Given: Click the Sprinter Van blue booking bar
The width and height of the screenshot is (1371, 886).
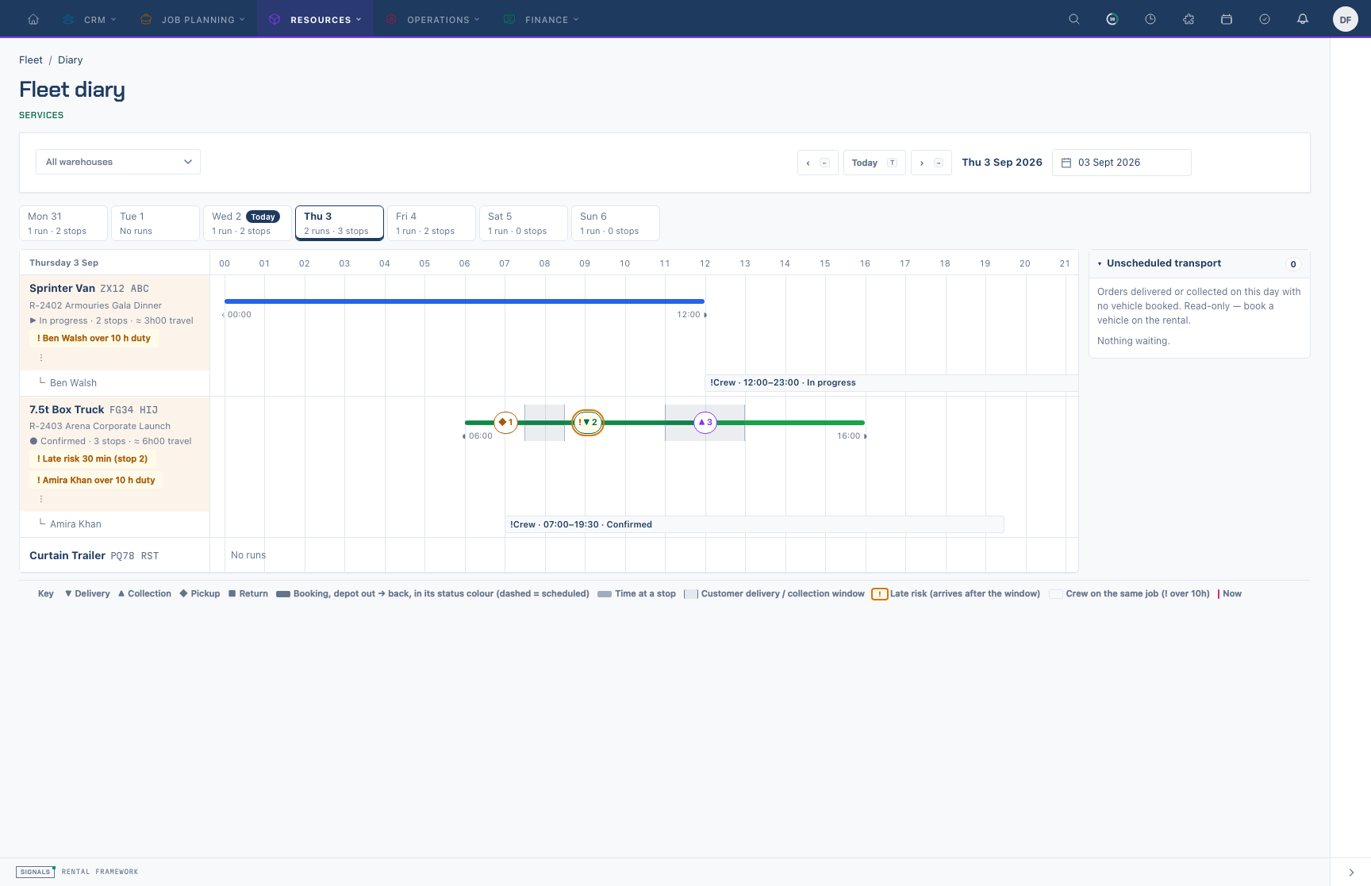Looking at the screenshot, I should point(464,301).
